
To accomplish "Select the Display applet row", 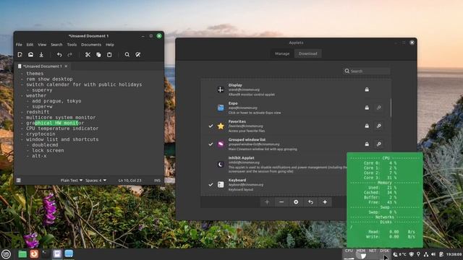I will [296, 90].
